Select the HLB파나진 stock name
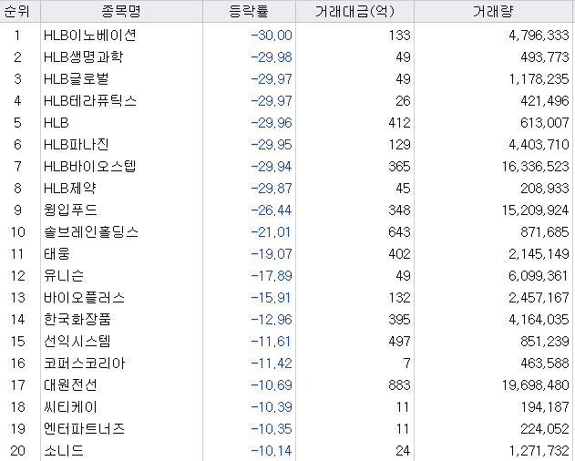Image resolution: width=575 pixels, height=461 pixels. (x=77, y=145)
